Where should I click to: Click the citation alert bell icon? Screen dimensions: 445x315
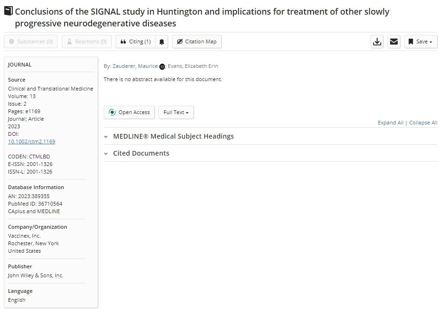pos(162,41)
